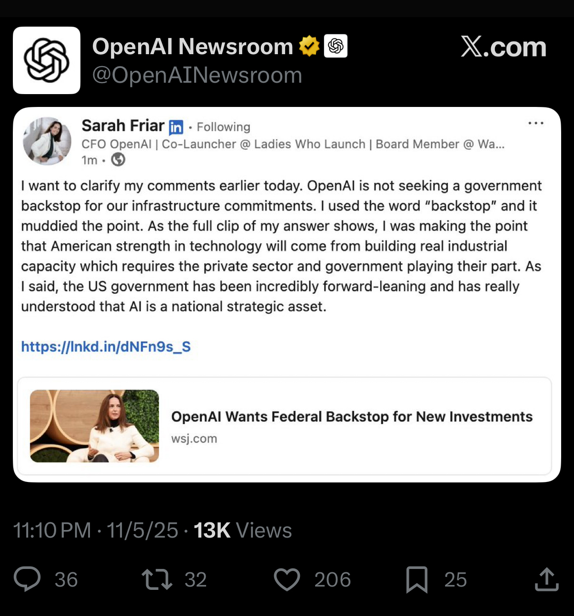Open the WSJ Federal Backstop article headline
Image resolution: width=574 pixels, height=616 pixels.
[x=352, y=416]
